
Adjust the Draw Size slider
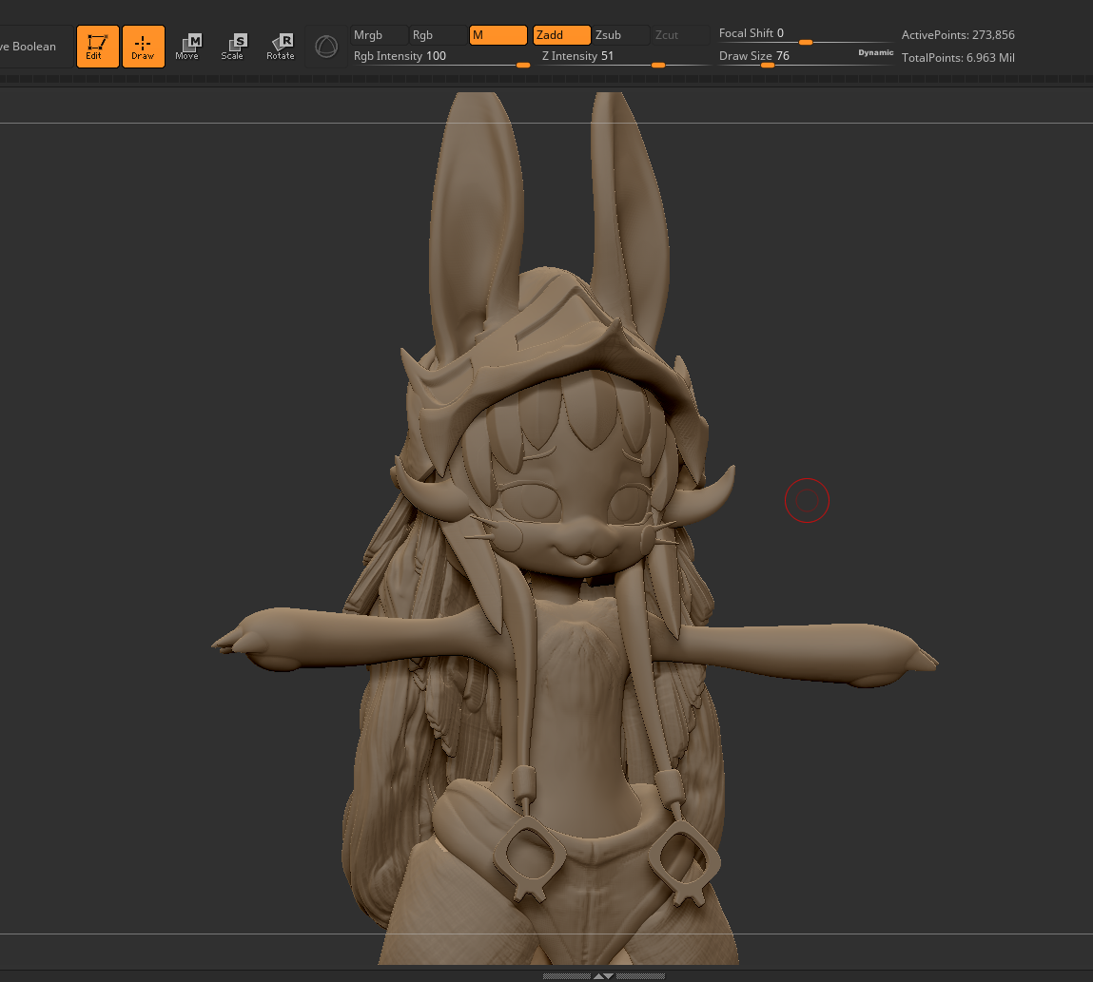tap(786, 57)
